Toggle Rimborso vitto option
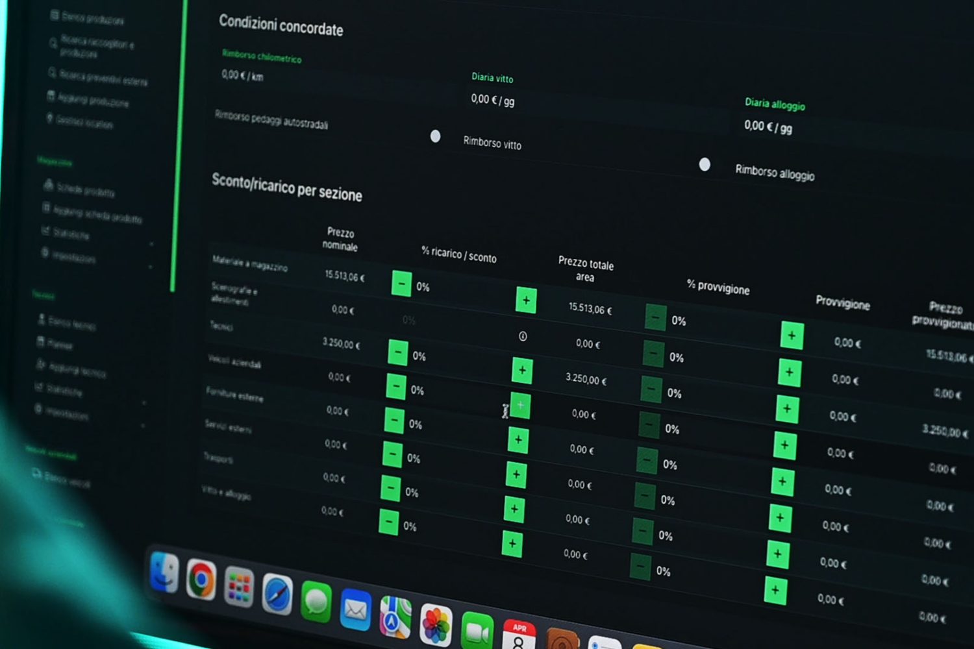Viewport: 974px width, 649px height. 436,136
